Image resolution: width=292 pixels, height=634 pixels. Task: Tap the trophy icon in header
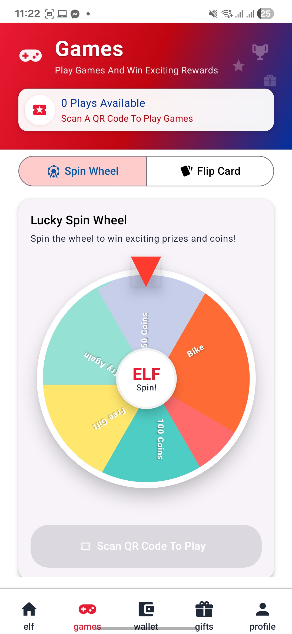(x=260, y=52)
